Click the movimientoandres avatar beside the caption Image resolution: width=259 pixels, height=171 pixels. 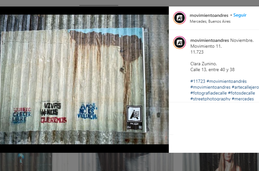(180, 43)
